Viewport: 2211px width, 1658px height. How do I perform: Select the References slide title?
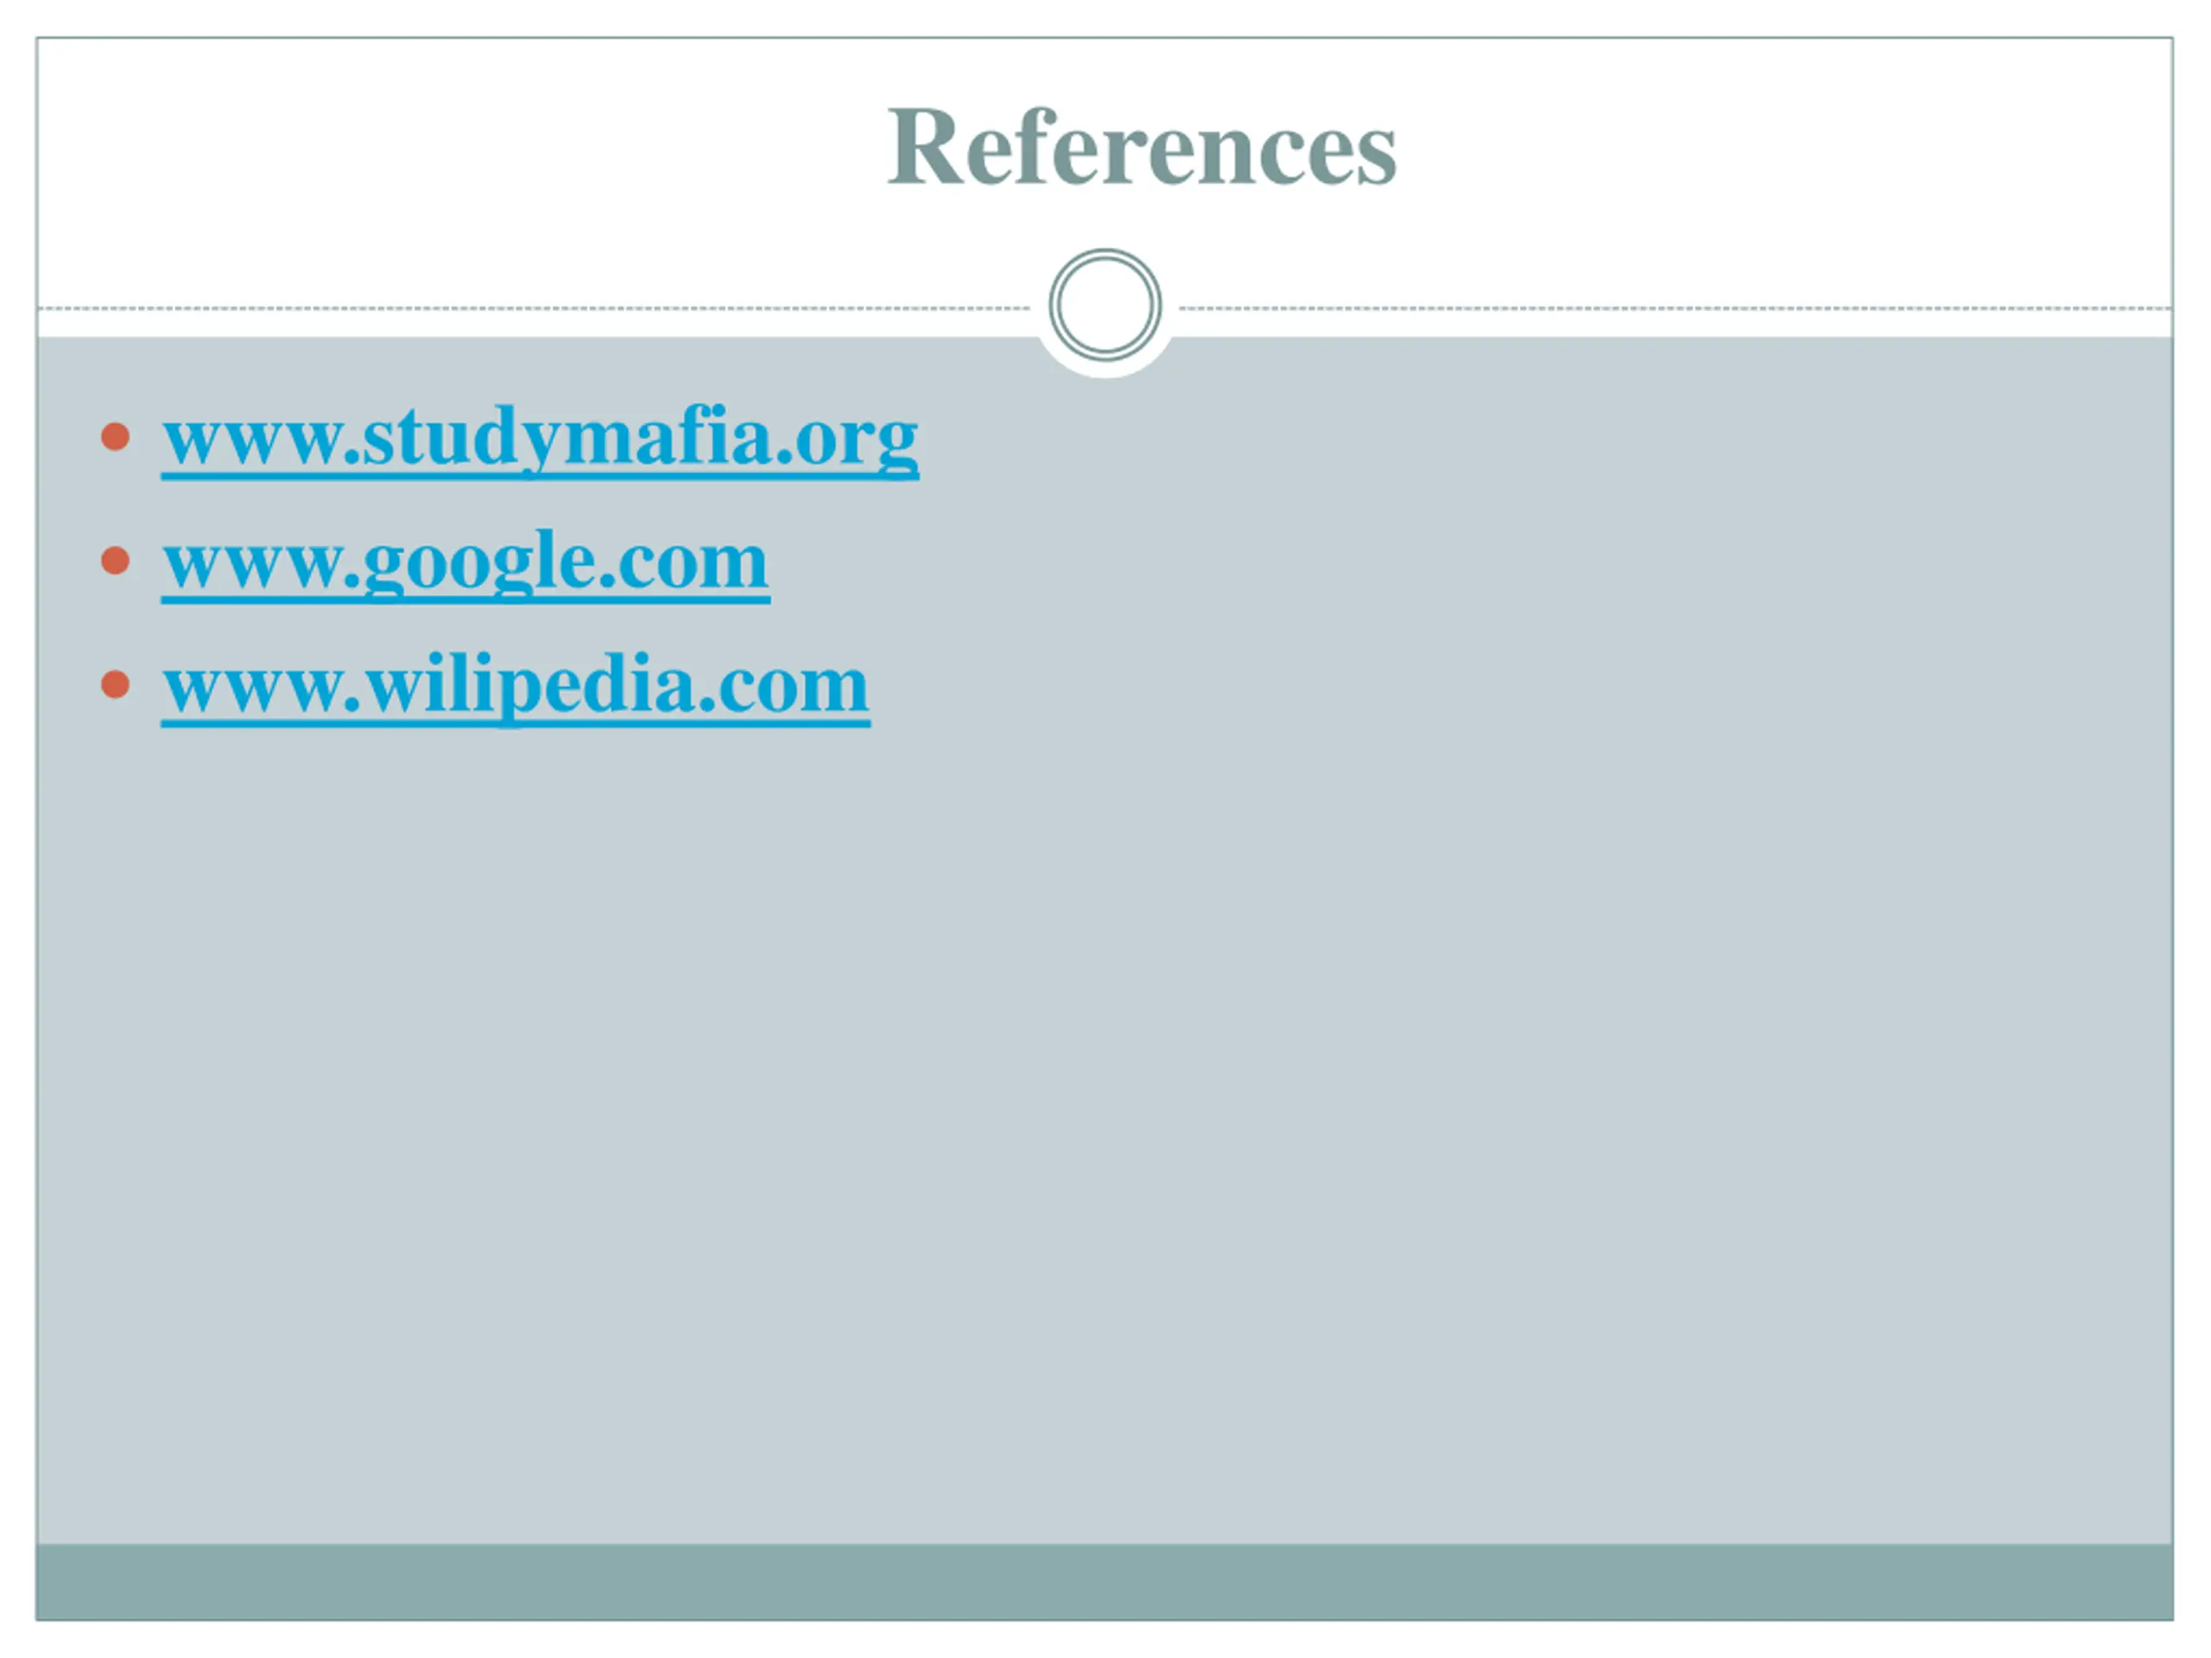1142,146
